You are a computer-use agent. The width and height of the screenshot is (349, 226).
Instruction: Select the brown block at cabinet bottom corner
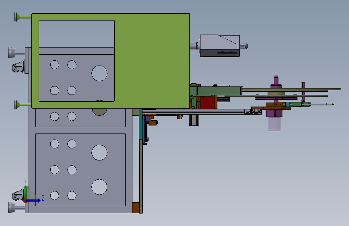click(136, 208)
